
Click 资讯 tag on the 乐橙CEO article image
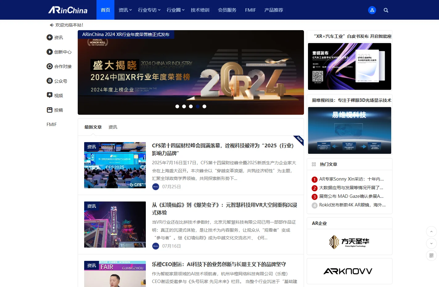click(92, 265)
